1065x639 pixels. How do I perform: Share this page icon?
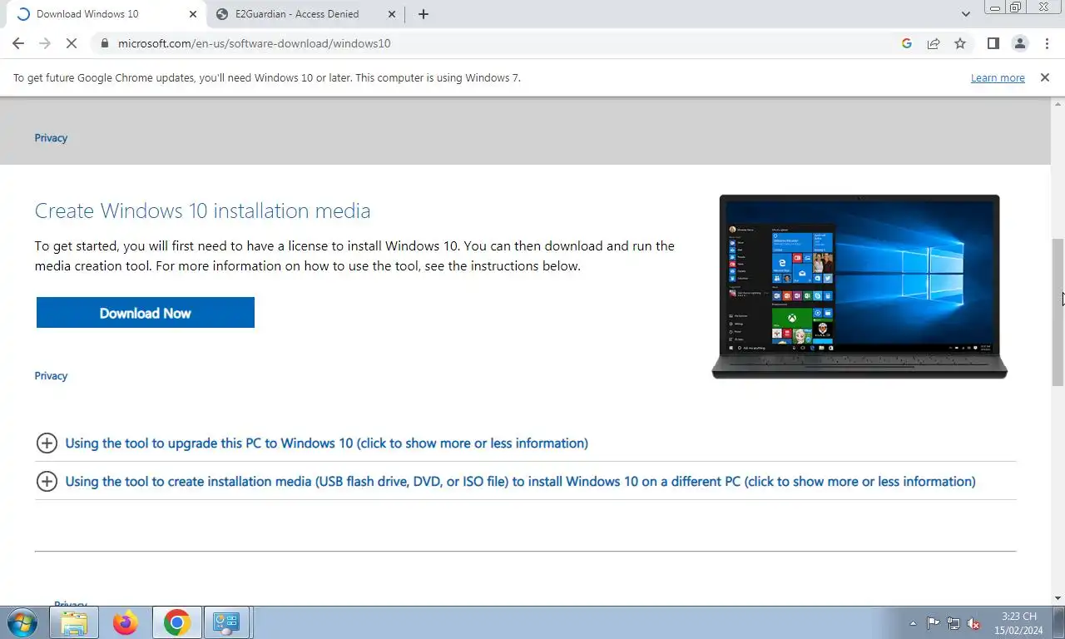tap(934, 43)
